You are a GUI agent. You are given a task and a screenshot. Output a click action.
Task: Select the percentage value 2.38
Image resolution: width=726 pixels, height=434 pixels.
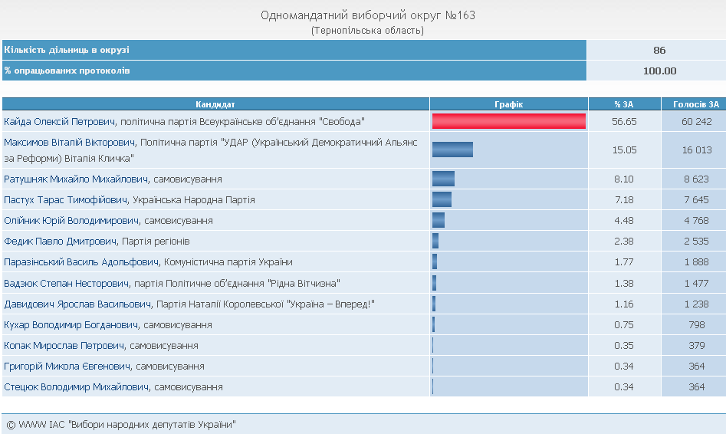[x=624, y=242]
